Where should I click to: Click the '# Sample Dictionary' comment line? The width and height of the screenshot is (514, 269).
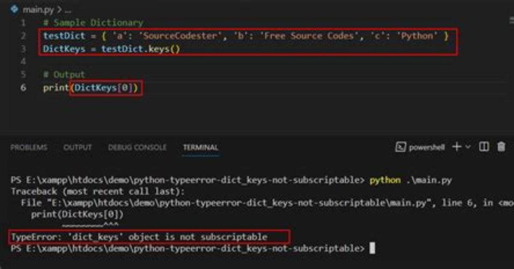point(93,23)
